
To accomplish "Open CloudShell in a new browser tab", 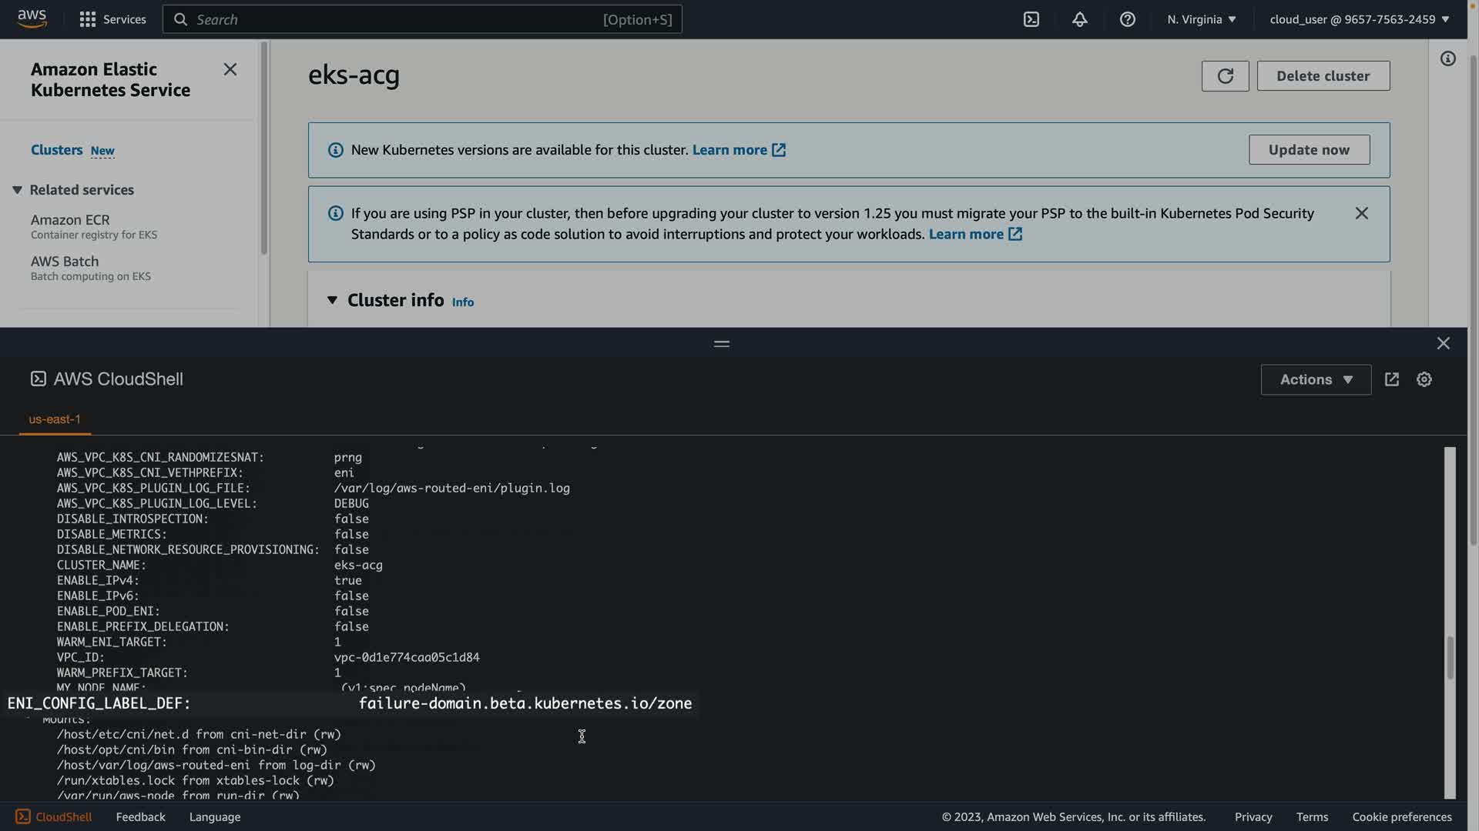I will [1391, 379].
